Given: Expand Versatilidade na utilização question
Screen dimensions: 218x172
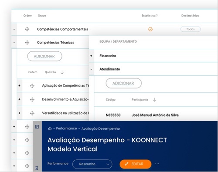Looking at the screenshot, I should point(20,113).
